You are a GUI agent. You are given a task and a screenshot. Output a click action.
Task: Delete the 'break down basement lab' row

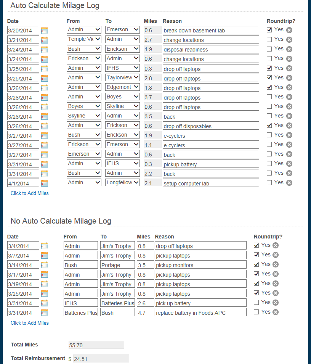[289, 30]
